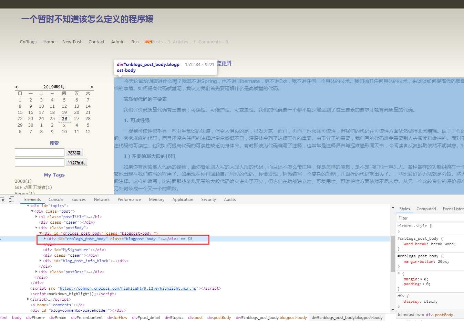The width and height of the screenshot is (464, 321).
Task: Select calendar date 26
Action: (x=64, y=119)
